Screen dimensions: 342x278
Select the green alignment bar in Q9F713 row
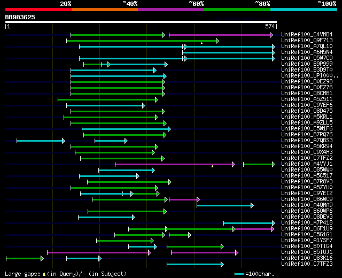point(143,41)
